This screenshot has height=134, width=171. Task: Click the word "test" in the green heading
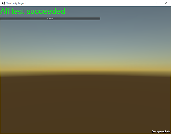[18, 11]
